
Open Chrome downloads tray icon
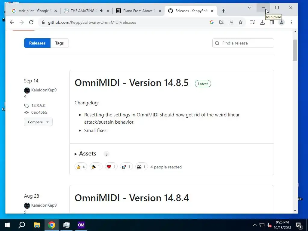(262, 22)
